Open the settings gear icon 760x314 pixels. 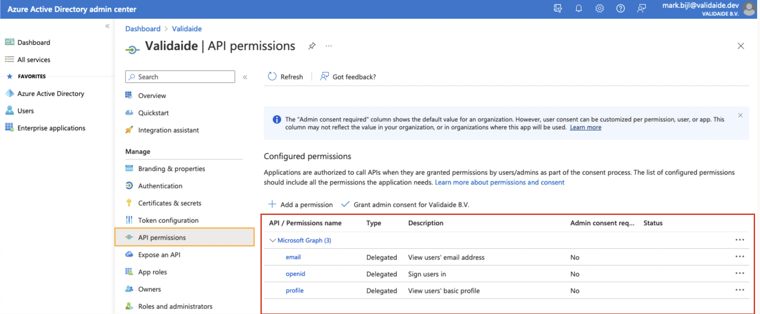tap(599, 9)
